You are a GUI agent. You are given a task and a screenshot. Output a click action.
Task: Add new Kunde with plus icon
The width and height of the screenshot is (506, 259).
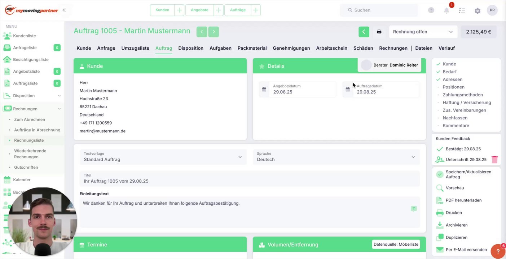179,10
